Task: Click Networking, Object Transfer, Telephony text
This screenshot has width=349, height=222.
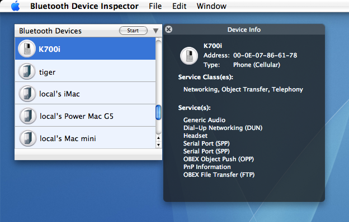Action: 243,89
